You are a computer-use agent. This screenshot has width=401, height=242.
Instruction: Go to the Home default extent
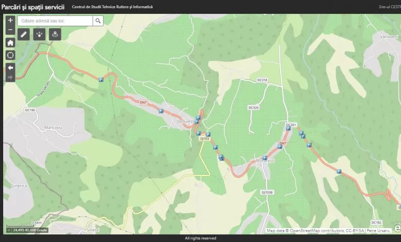click(10, 43)
